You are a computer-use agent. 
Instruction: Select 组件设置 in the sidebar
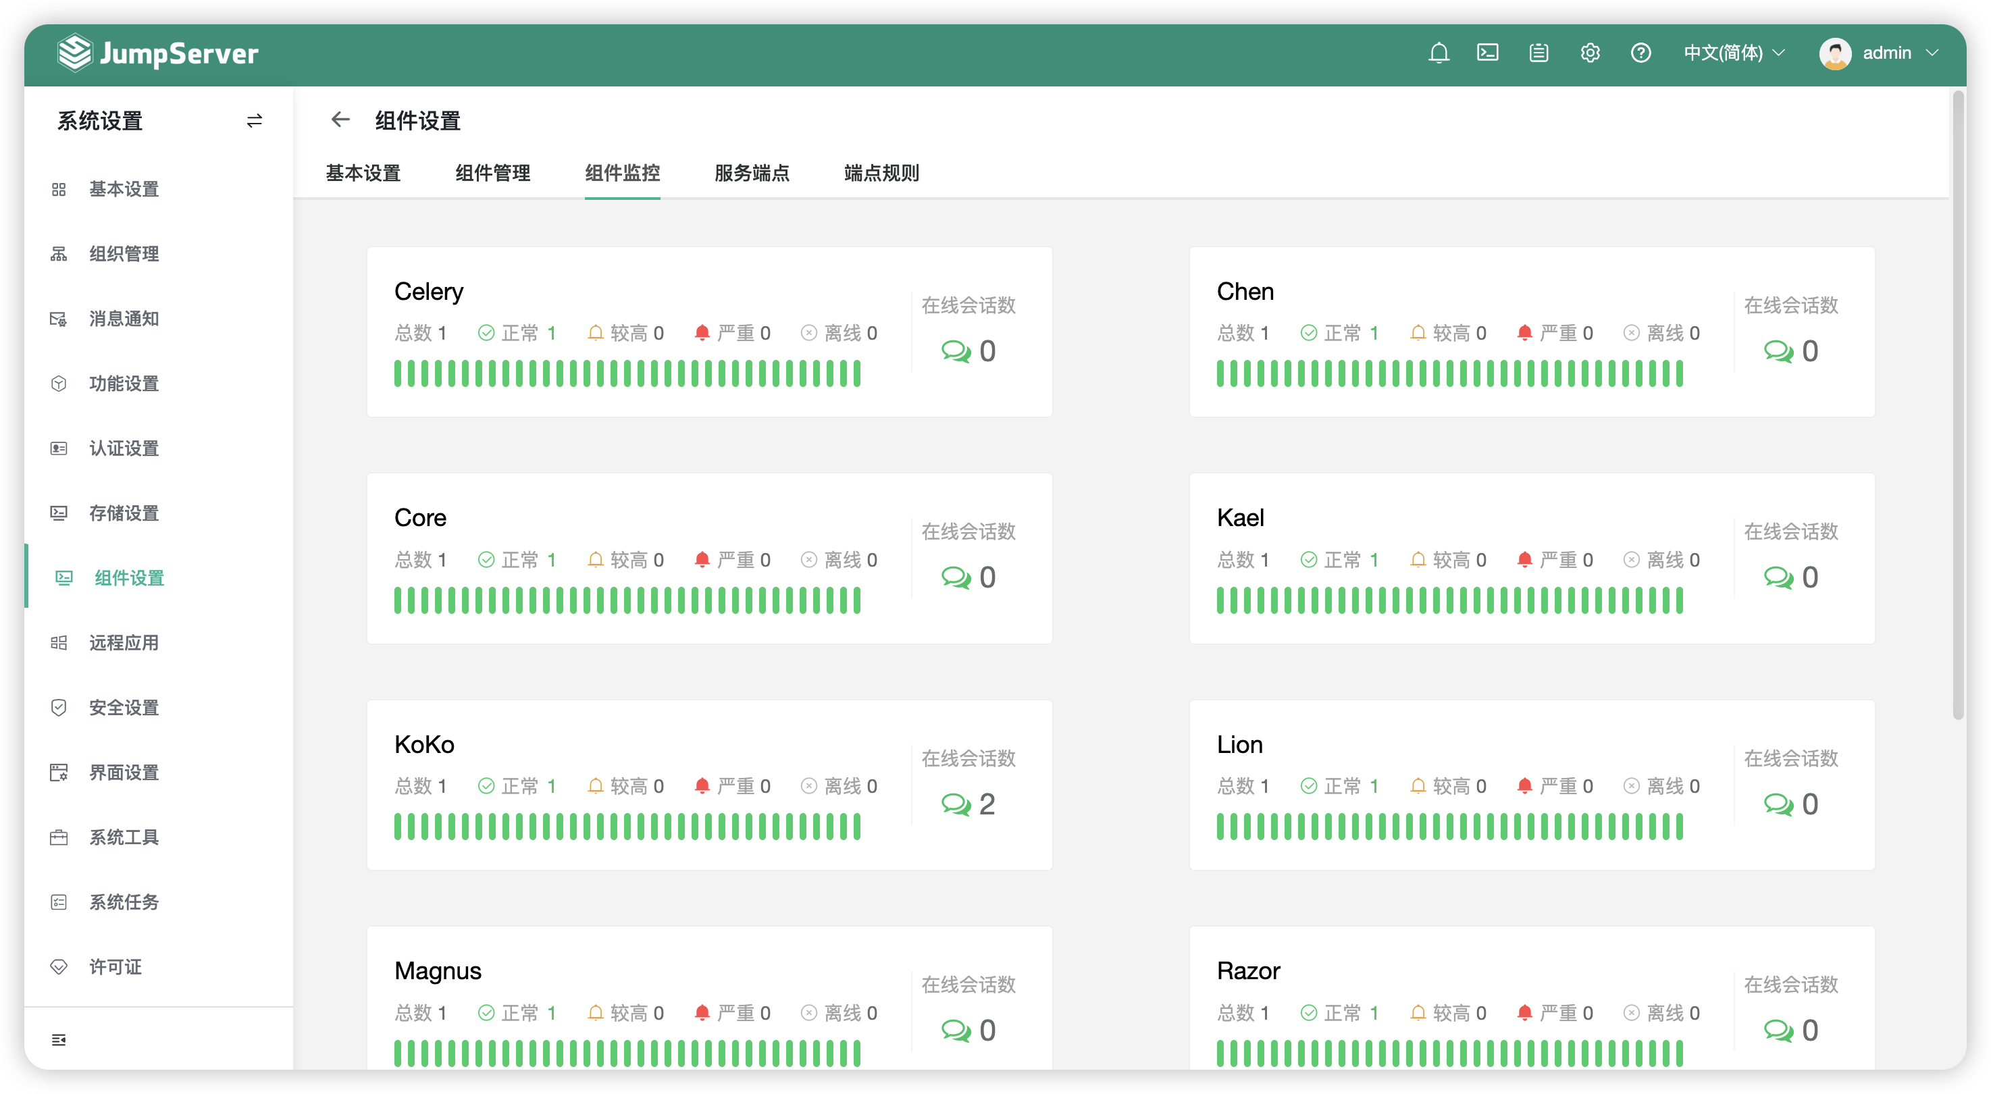(159, 578)
